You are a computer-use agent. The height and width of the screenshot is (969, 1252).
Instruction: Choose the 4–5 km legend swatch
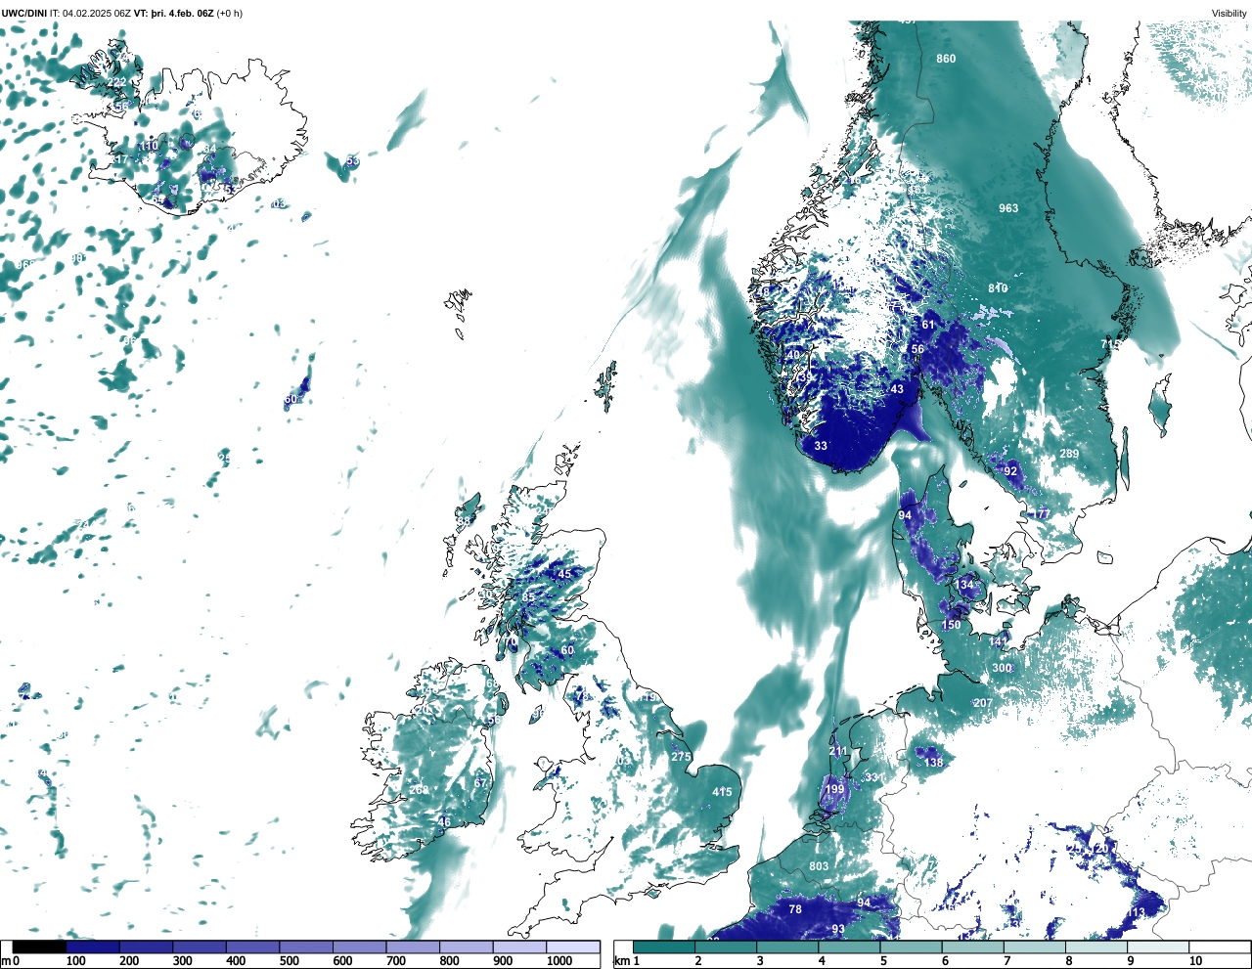(850, 947)
